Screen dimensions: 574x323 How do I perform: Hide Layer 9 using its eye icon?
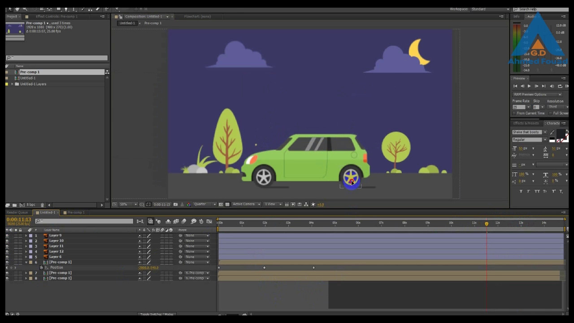coord(7,236)
